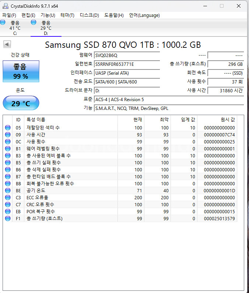
Task: Open the 디스크(D) menu
Action: (x=89, y=15)
